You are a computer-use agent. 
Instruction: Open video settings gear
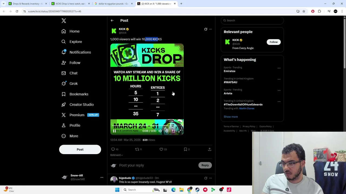point(167,131)
